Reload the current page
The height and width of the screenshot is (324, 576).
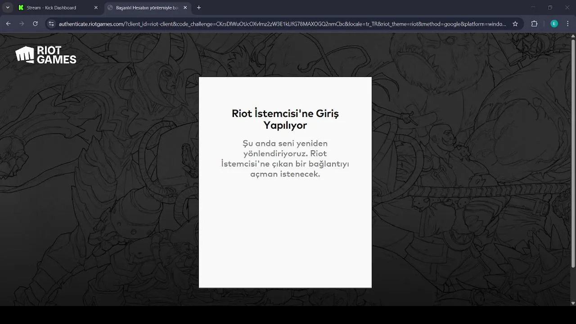35,24
